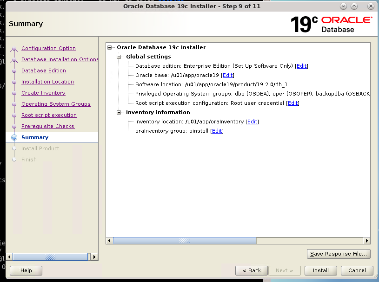Close the installer window

point(371,6)
